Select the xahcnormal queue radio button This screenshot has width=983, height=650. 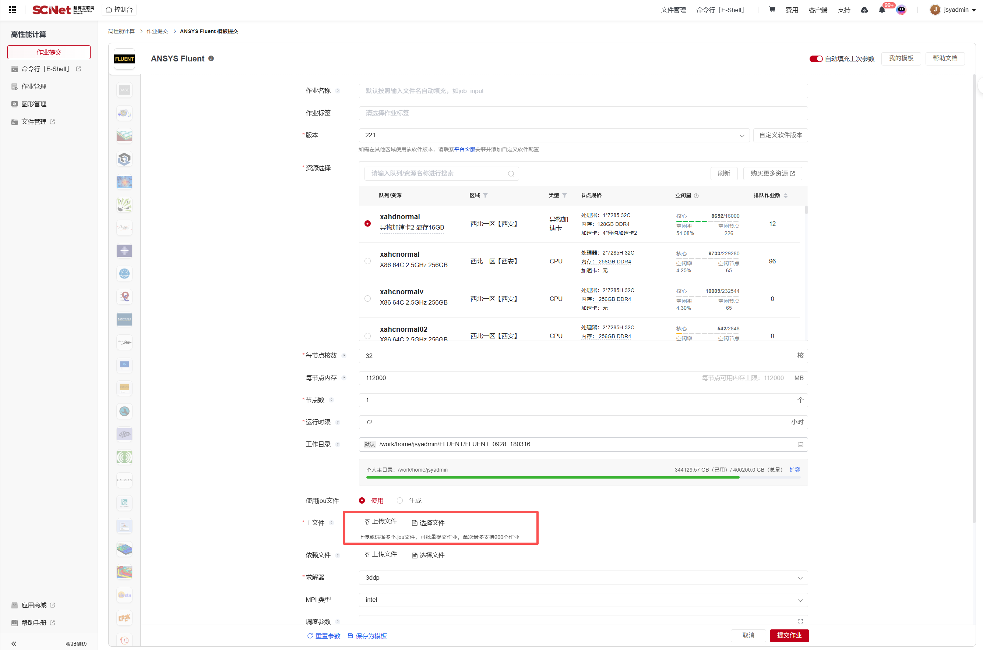point(367,261)
